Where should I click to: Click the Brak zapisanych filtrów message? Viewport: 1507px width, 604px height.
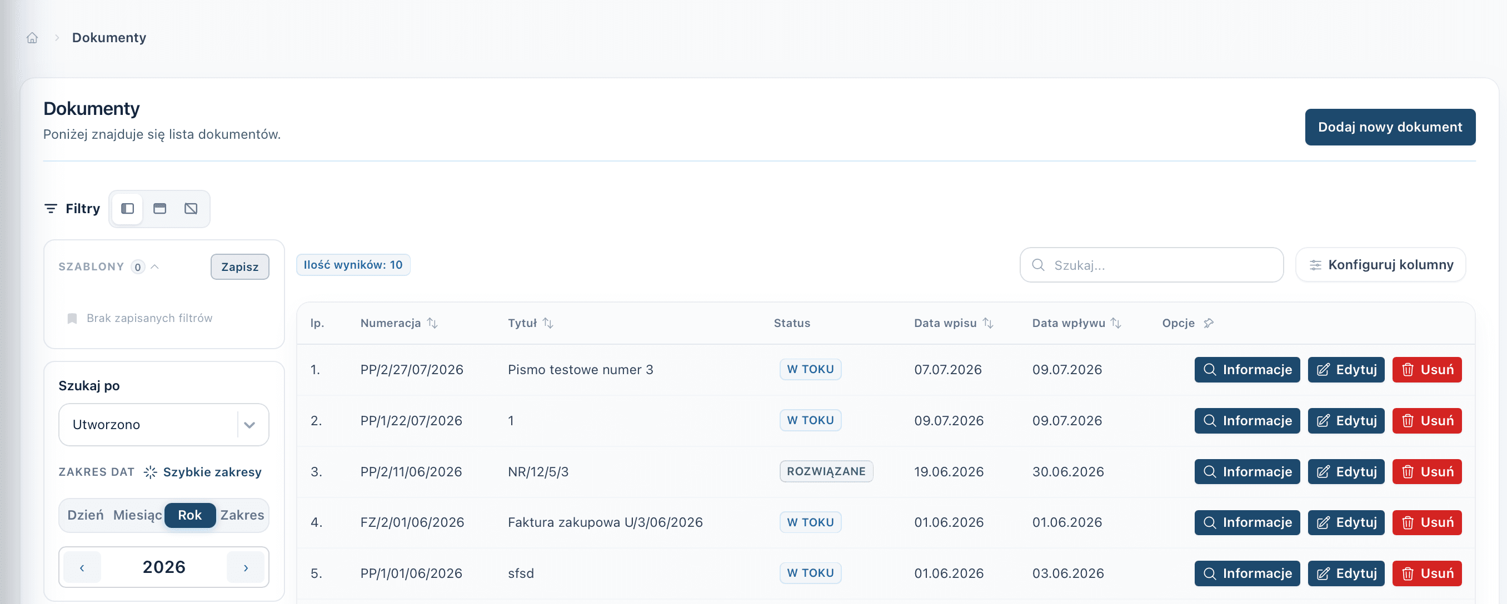tap(149, 318)
